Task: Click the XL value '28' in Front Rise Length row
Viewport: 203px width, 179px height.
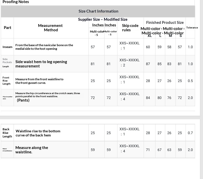Action: (148, 81)
